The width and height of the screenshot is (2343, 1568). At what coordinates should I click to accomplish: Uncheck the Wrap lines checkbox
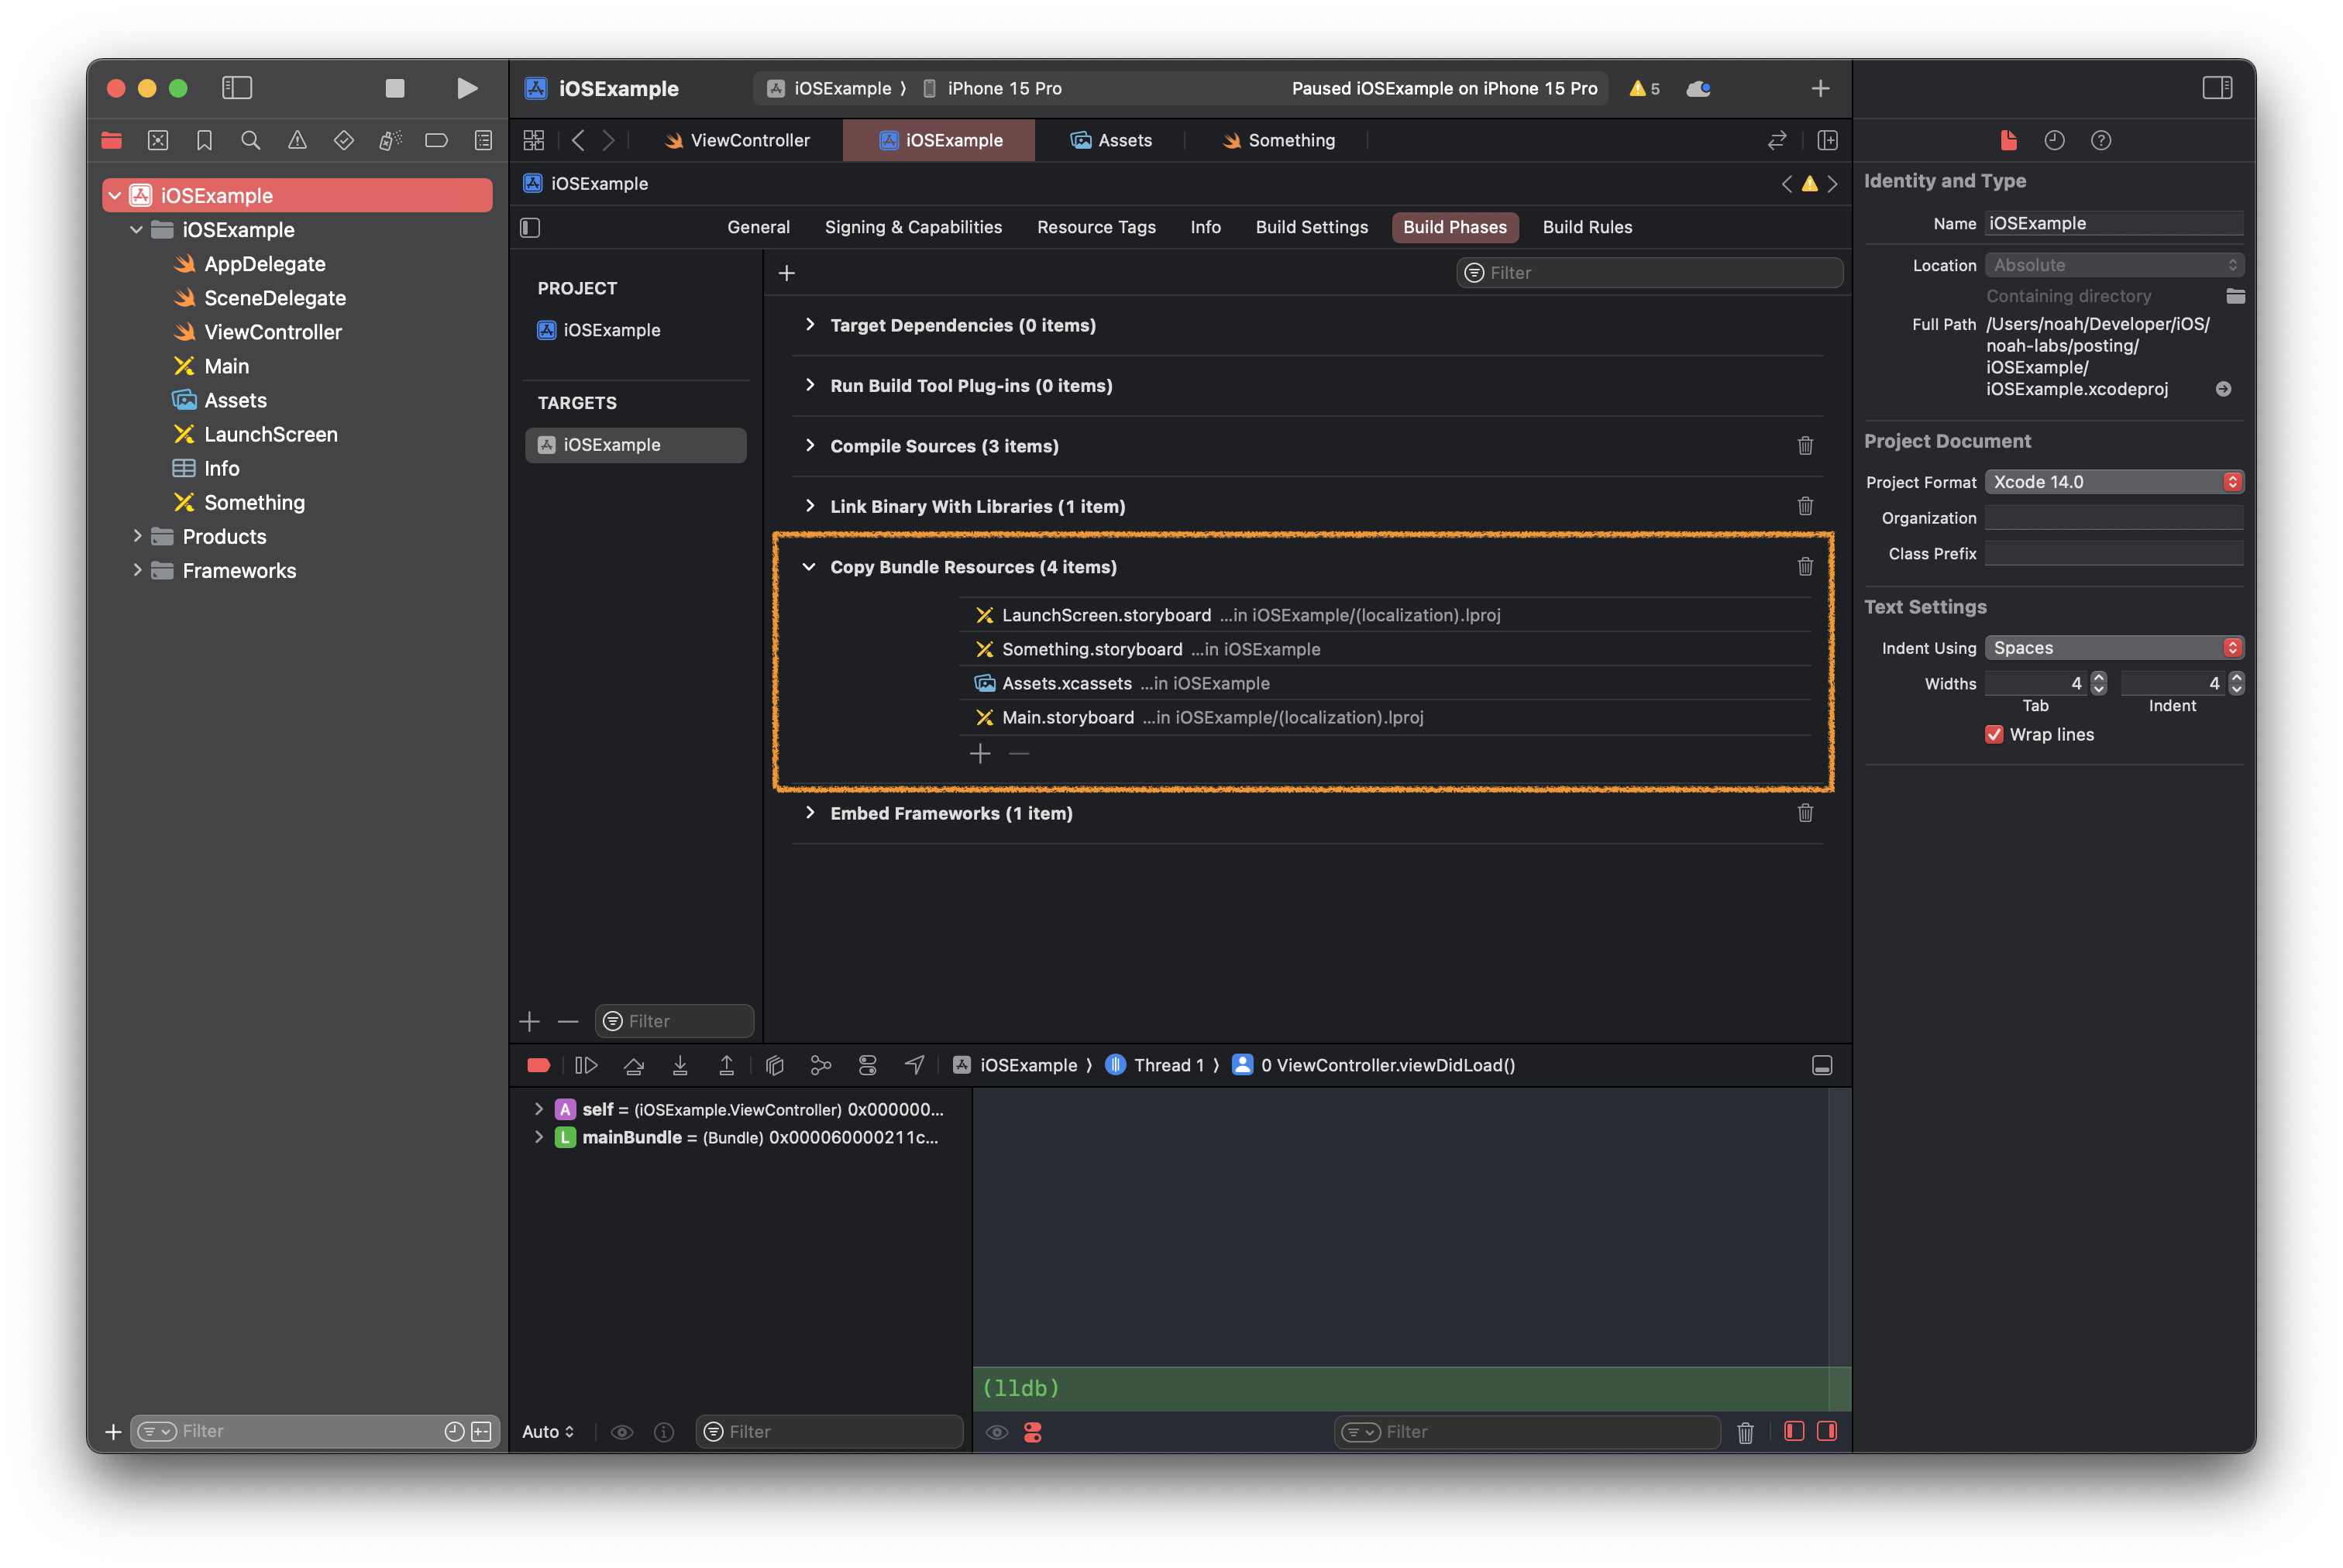(1993, 734)
